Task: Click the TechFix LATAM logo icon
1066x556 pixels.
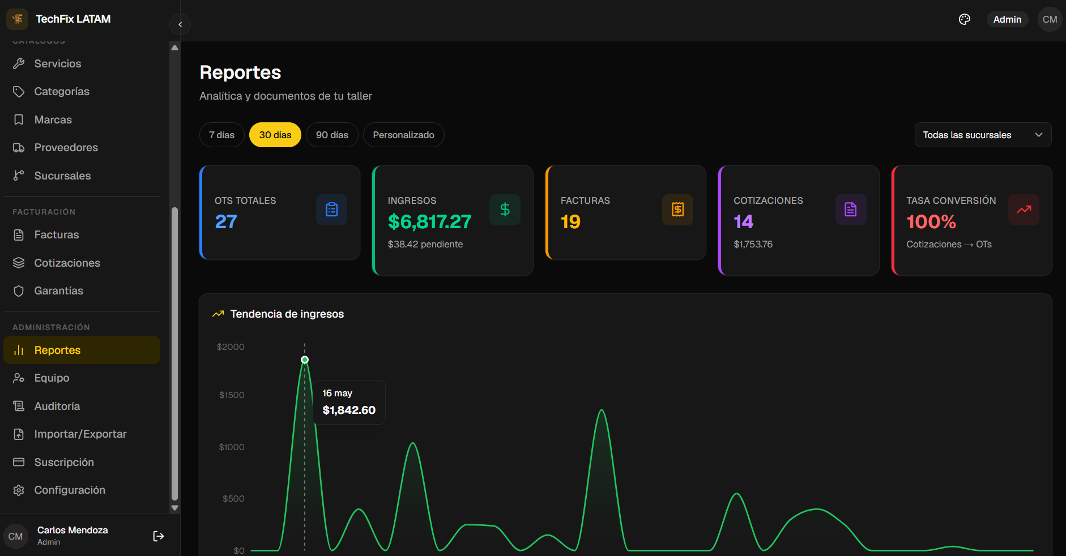Action: [x=18, y=19]
